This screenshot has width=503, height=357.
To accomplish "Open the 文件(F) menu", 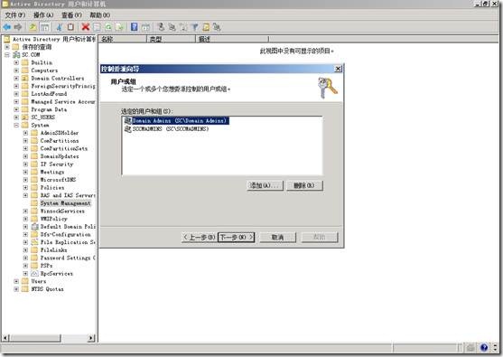I will pyautogui.click(x=14, y=15).
